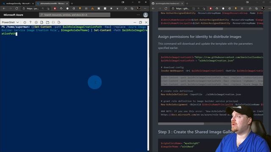The height and width of the screenshot is (152, 271).
Task: Click the red extension icon in the right browser
Action: (210, 8)
